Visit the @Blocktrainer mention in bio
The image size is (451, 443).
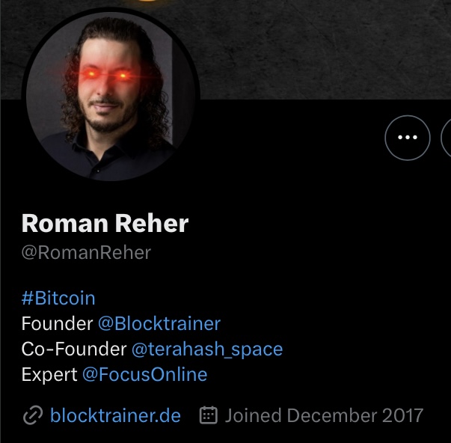tap(159, 323)
